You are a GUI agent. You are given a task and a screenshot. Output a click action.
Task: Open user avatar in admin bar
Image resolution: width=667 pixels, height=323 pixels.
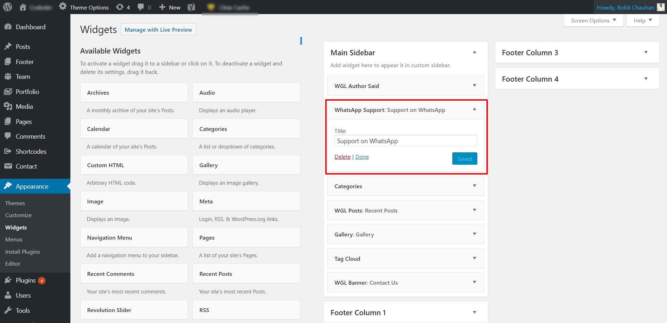(661, 7)
